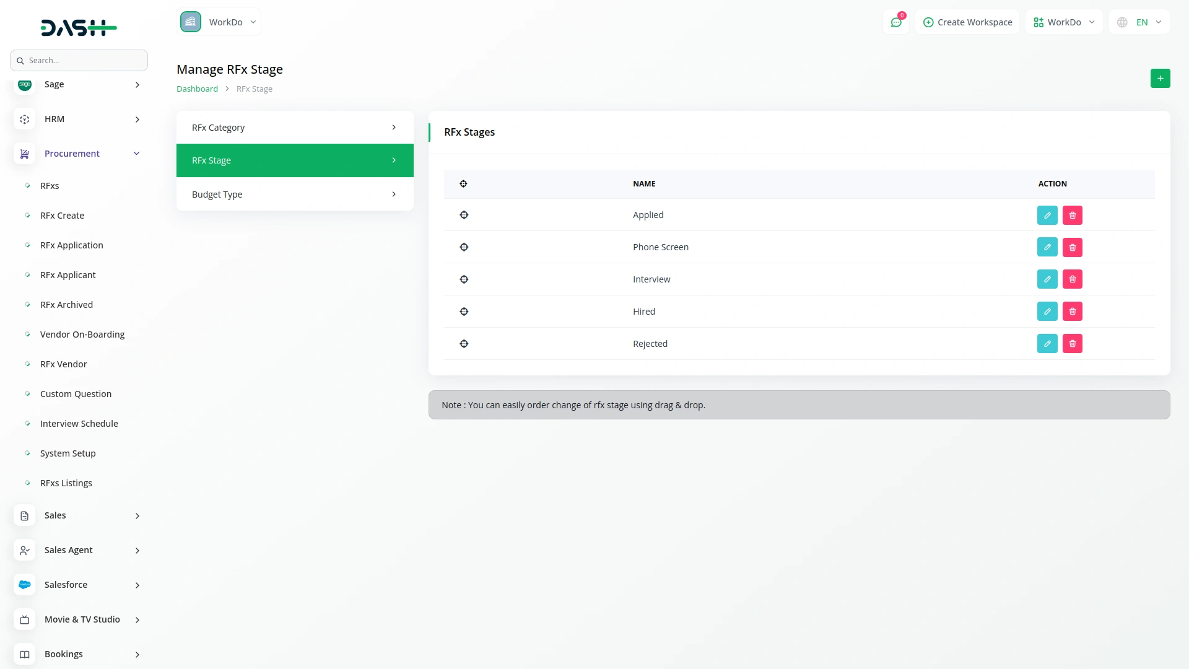Expand the Sales Agent menu chevron
Viewport: 1189px width, 669px height.
[x=137, y=551]
